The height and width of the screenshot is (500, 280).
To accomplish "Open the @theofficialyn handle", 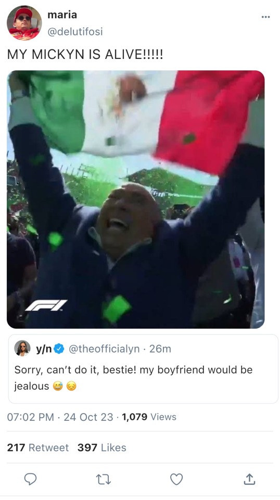I will click(x=104, y=349).
